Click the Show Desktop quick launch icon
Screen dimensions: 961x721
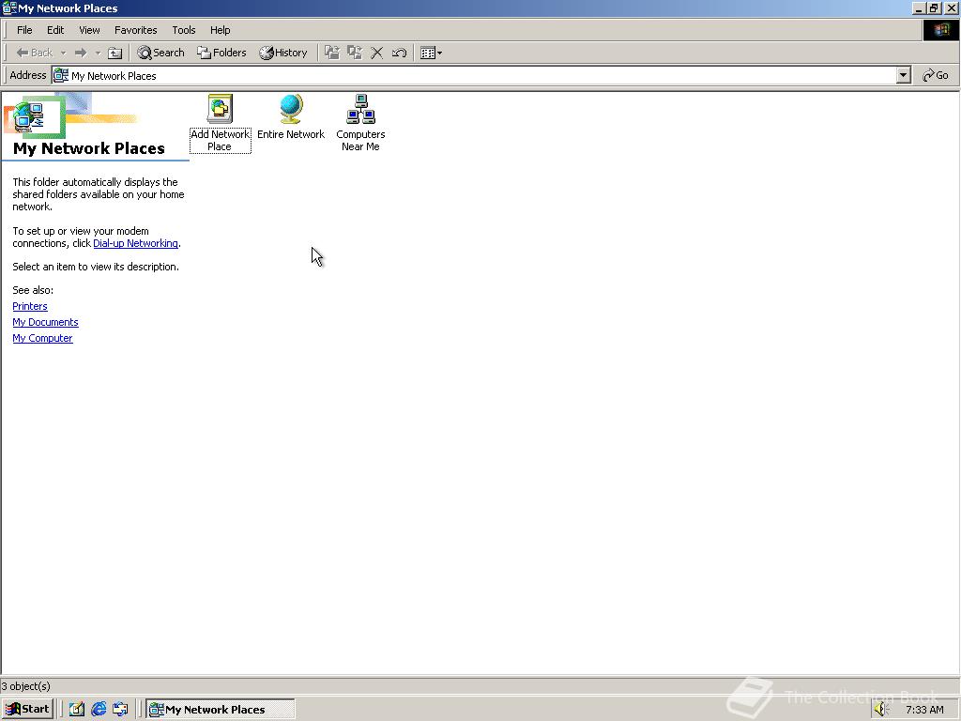(x=77, y=710)
